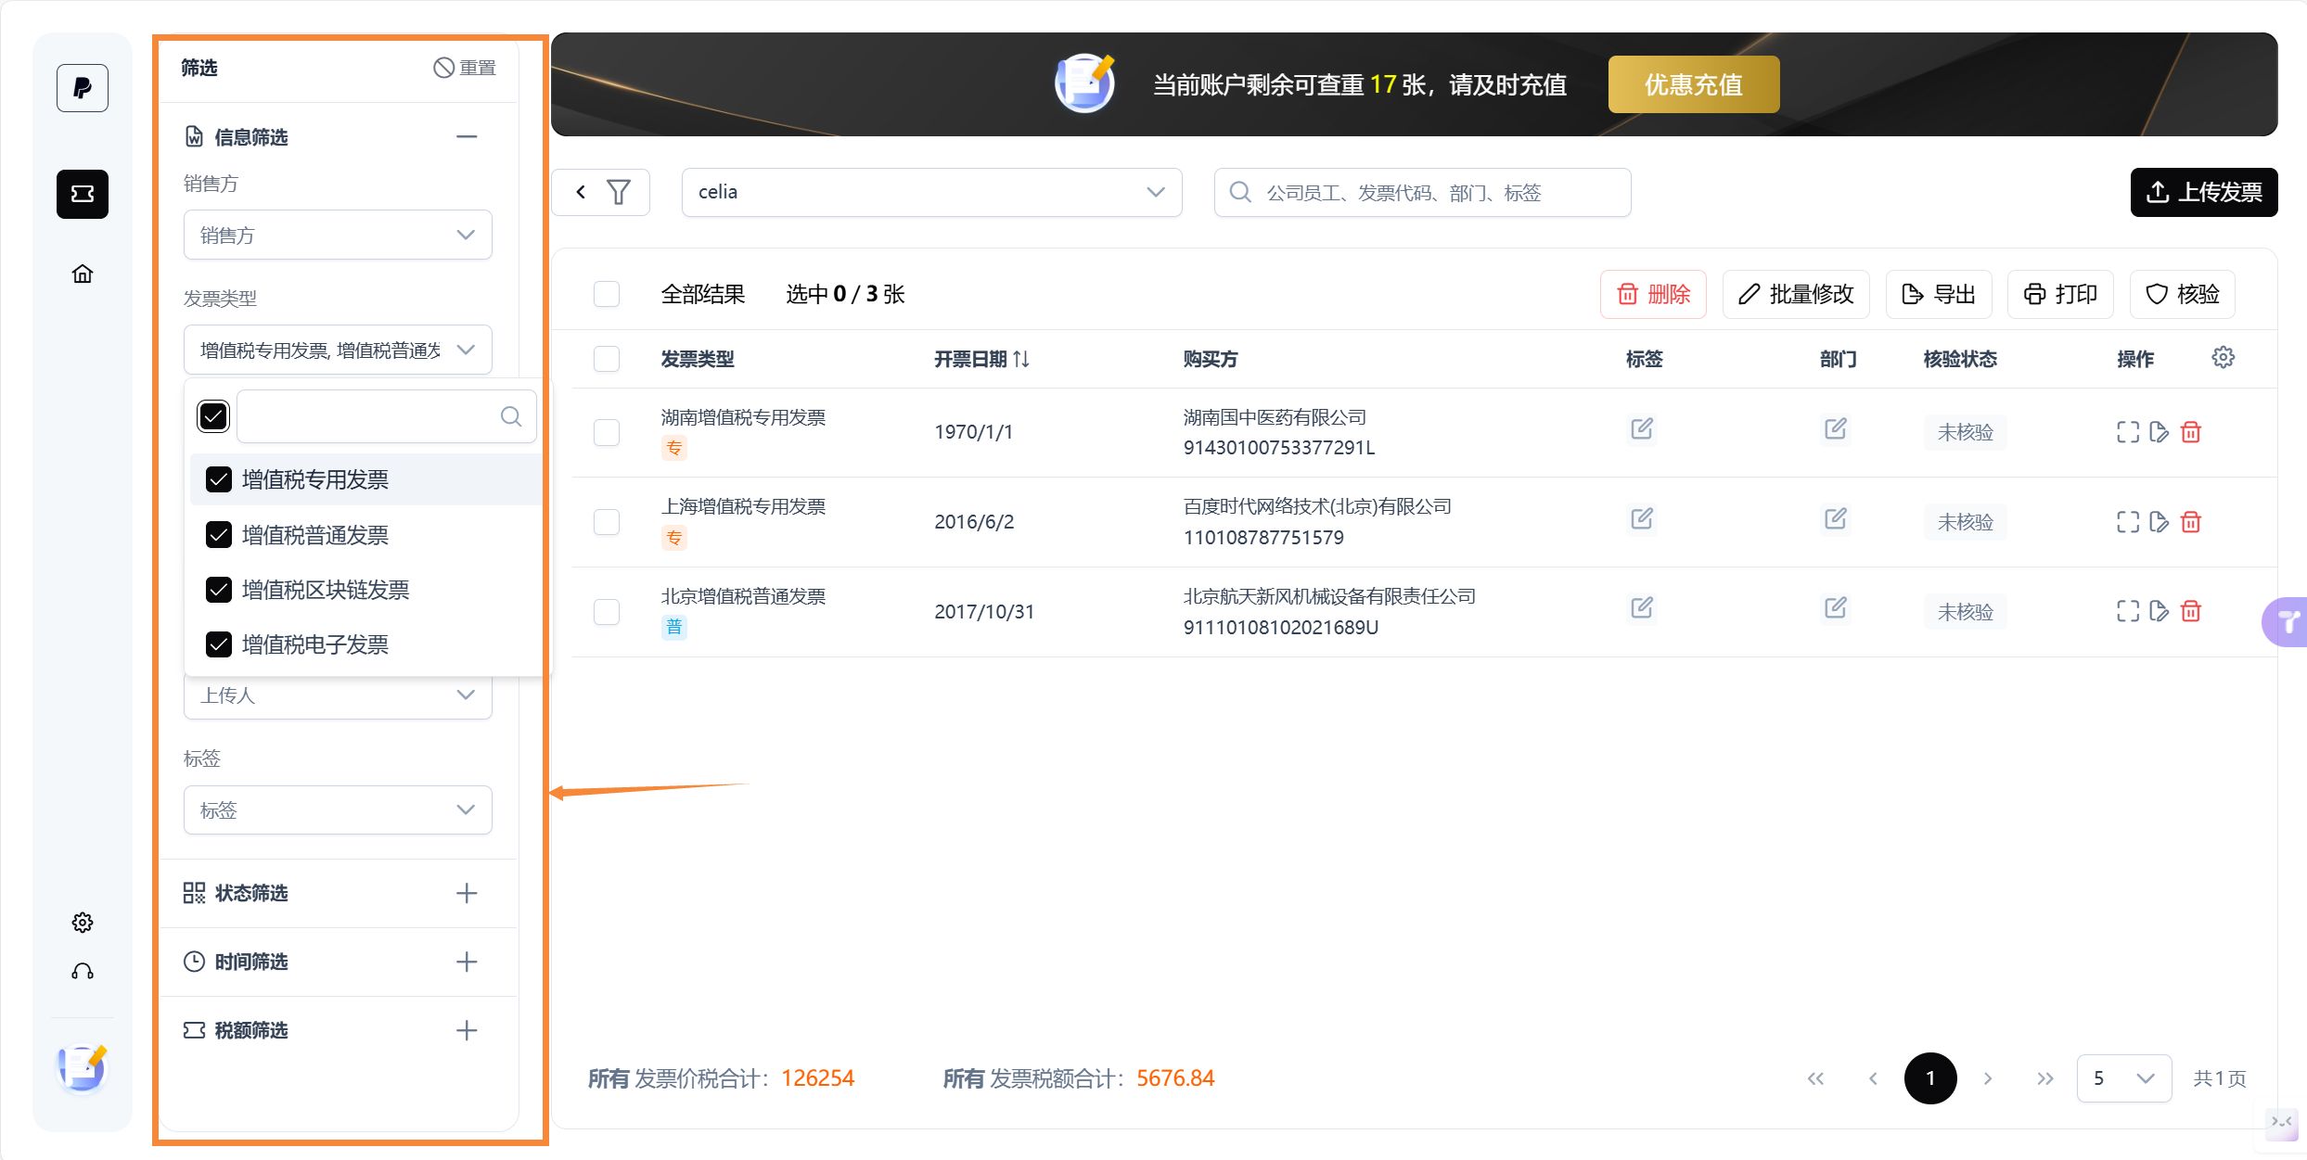Image resolution: width=2307 pixels, height=1160 pixels.
Task: Uncheck 增值税电子发票 option
Action: [219, 644]
